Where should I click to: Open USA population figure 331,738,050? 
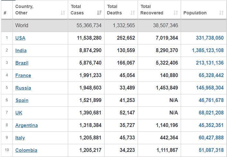coord(210,38)
